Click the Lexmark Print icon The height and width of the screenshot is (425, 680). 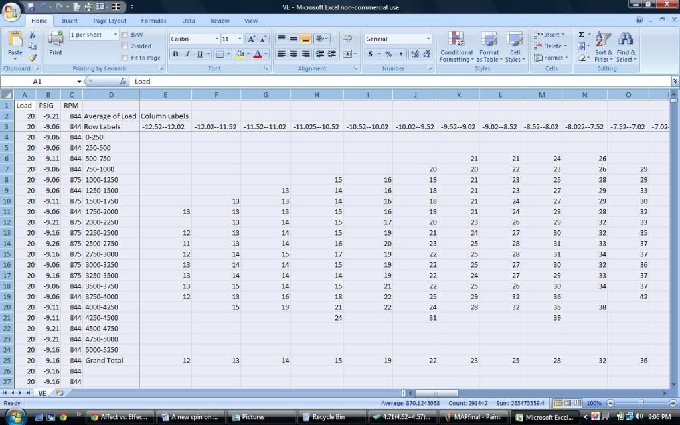56,39
